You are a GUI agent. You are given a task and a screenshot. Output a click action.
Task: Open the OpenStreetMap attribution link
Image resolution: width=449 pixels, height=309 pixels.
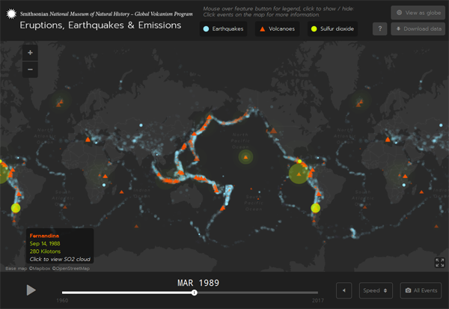coord(71,269)
